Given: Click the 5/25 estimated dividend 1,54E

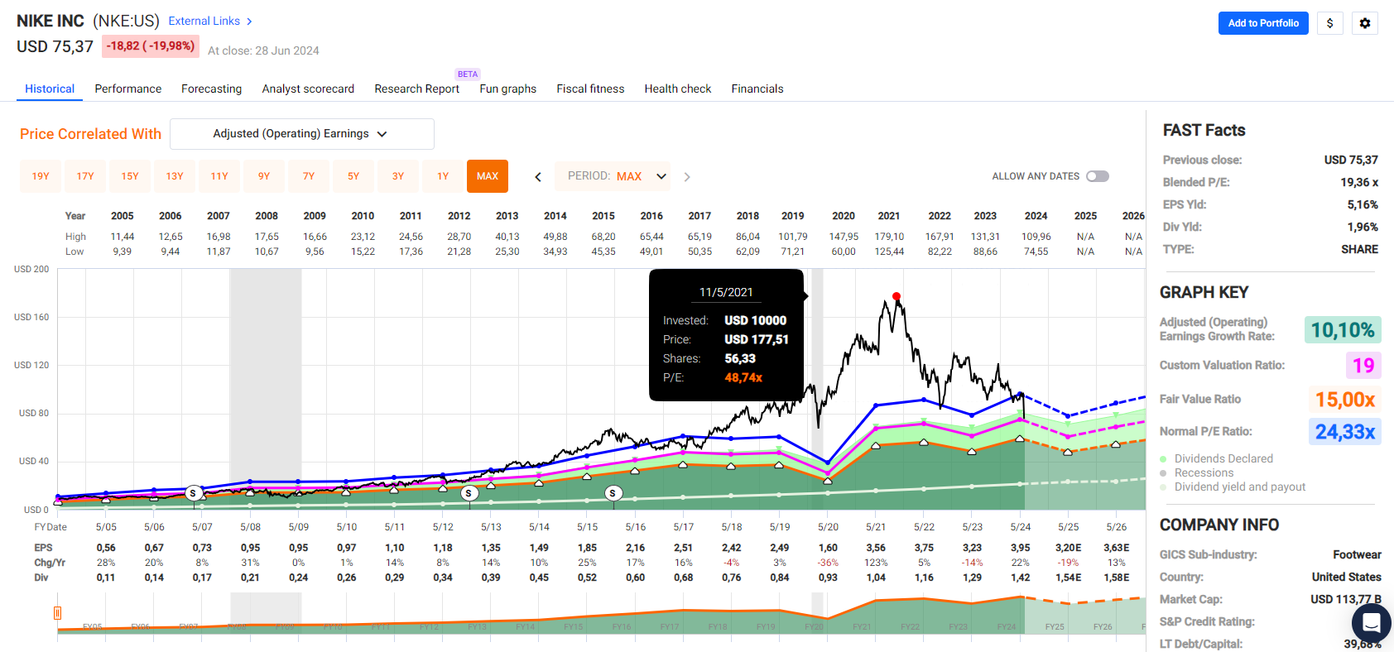Looking at the screenshot, I should click(1068, 578).
